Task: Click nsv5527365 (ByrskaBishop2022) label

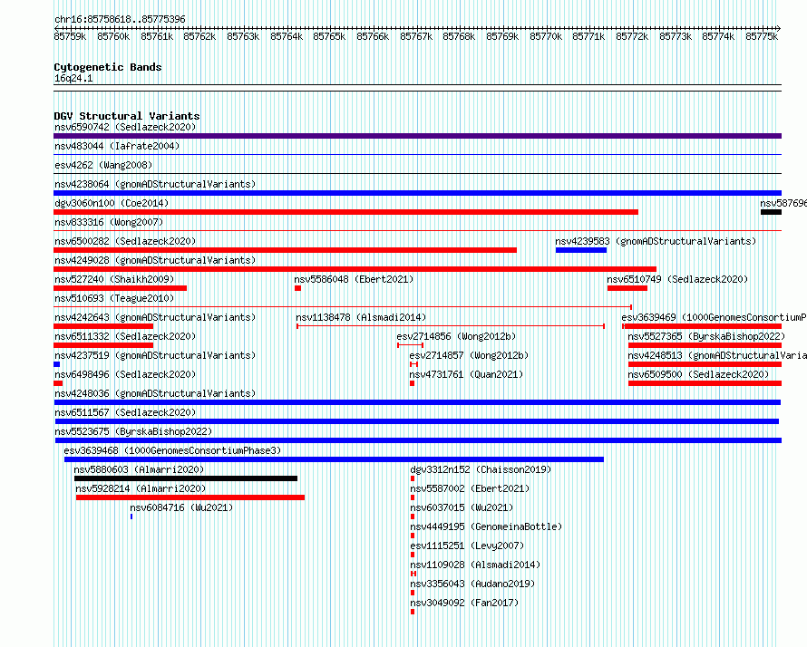Action: (x=706, y=336)
